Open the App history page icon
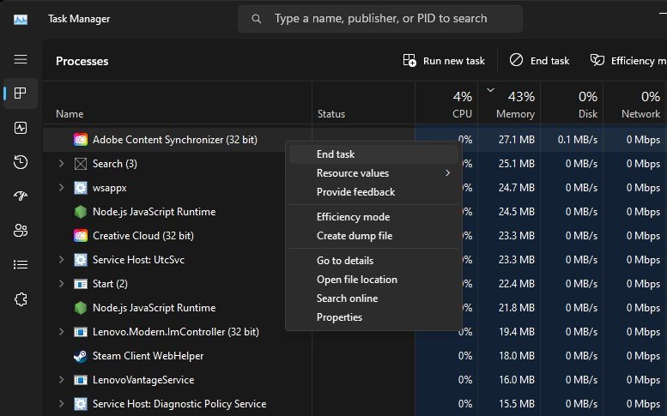The image size is (667, 416). click(21, 162)
